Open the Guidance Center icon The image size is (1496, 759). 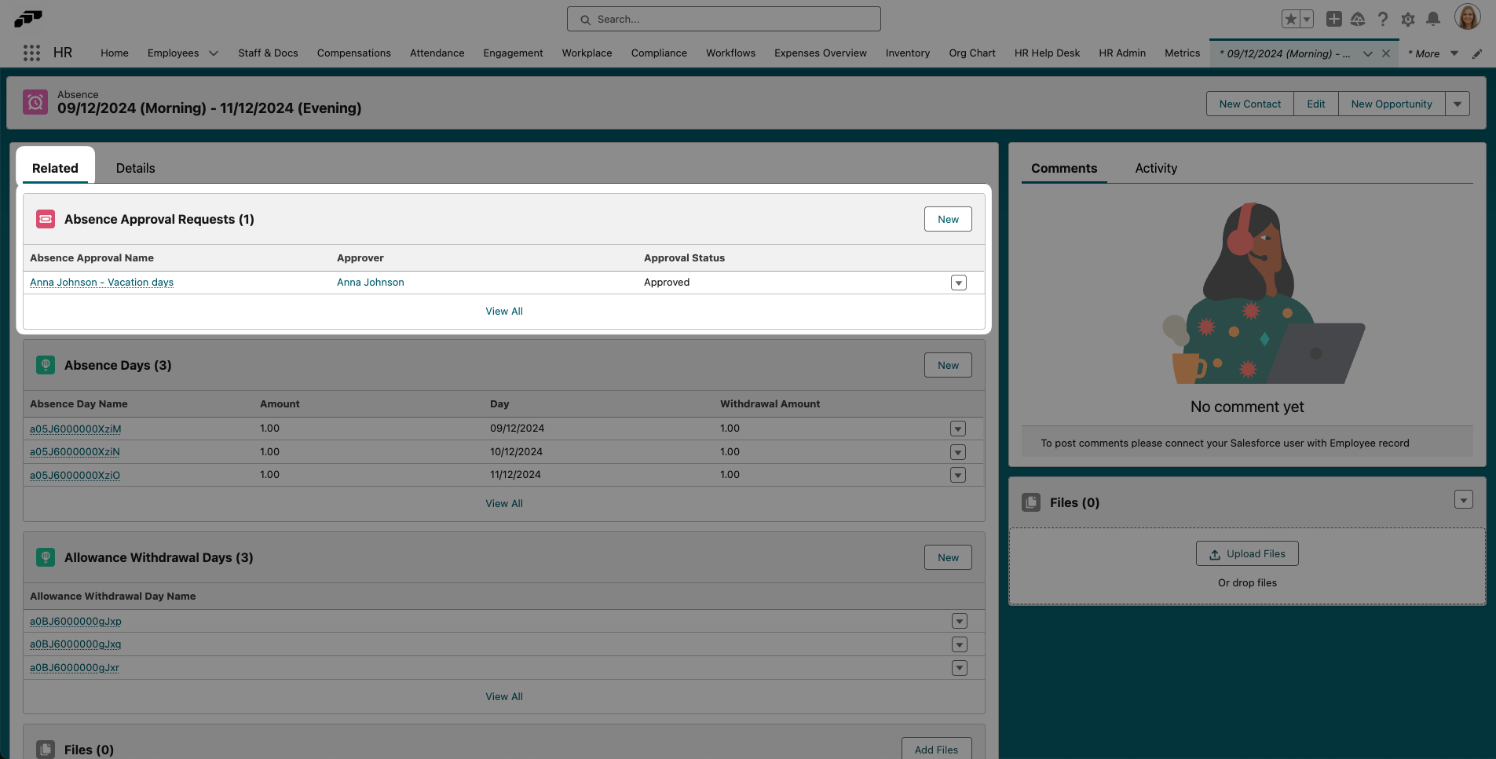click(x=1358, y=19)
